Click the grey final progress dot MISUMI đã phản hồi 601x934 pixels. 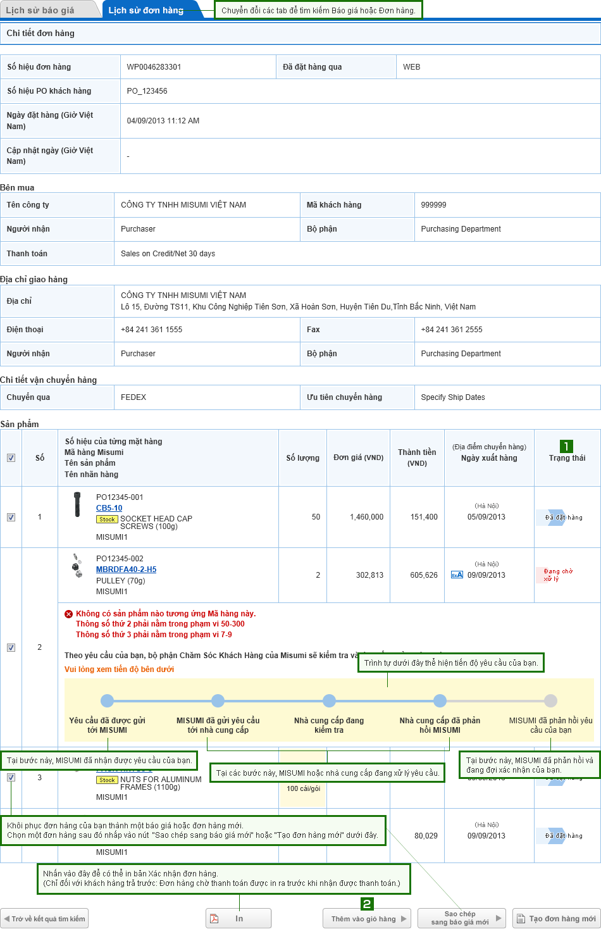point(551,700)
